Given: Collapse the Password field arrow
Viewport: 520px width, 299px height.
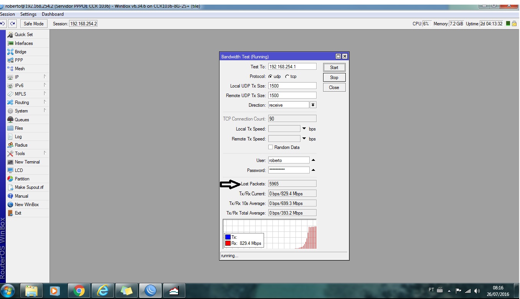Looking at the screenshot, I should (313, 170).
